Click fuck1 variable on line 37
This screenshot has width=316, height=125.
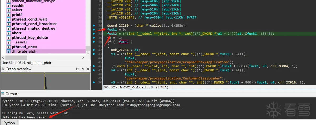point(112,29)
